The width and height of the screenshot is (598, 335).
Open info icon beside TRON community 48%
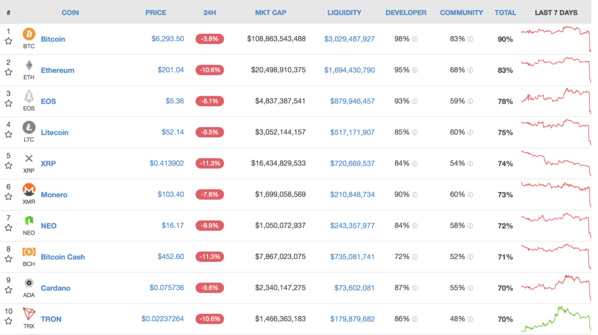[470, 319]
